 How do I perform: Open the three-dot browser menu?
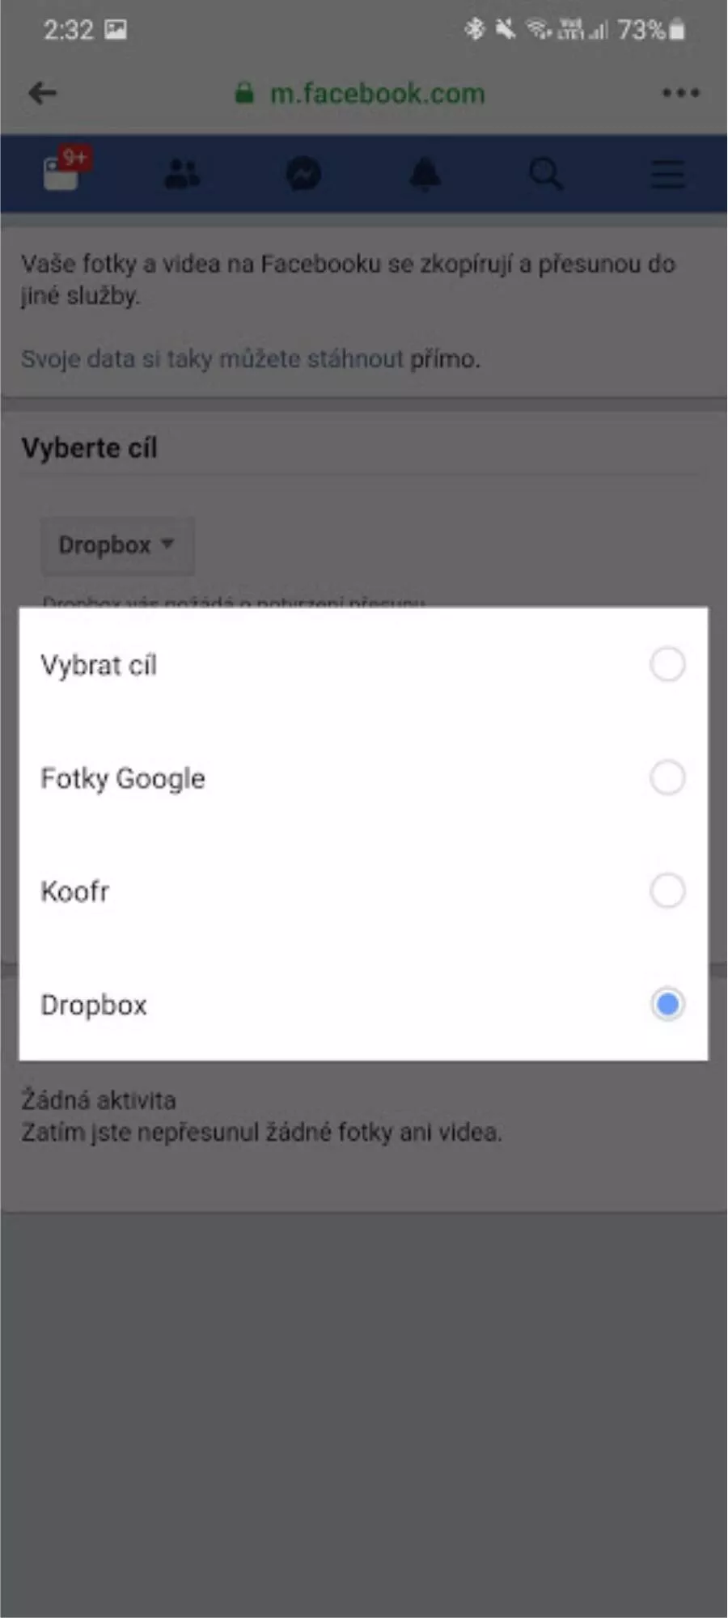680,93
